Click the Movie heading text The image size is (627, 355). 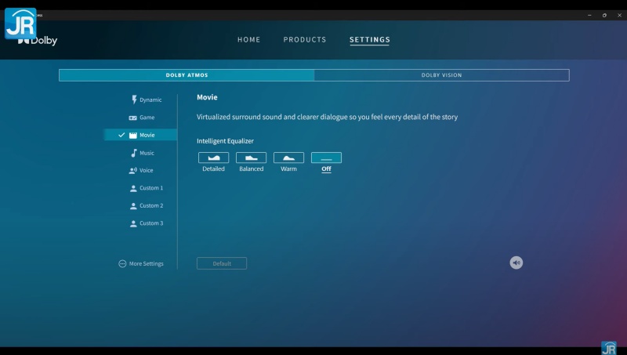[x=207, y=97]
